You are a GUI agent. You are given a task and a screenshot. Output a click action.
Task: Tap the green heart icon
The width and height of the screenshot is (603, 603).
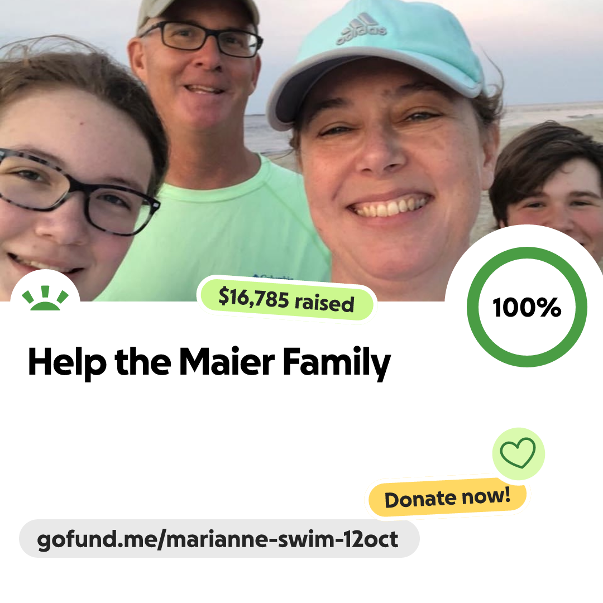pyautogui.click(x=518, y=453)
